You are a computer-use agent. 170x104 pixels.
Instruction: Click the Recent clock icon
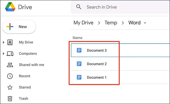(10, 76)
